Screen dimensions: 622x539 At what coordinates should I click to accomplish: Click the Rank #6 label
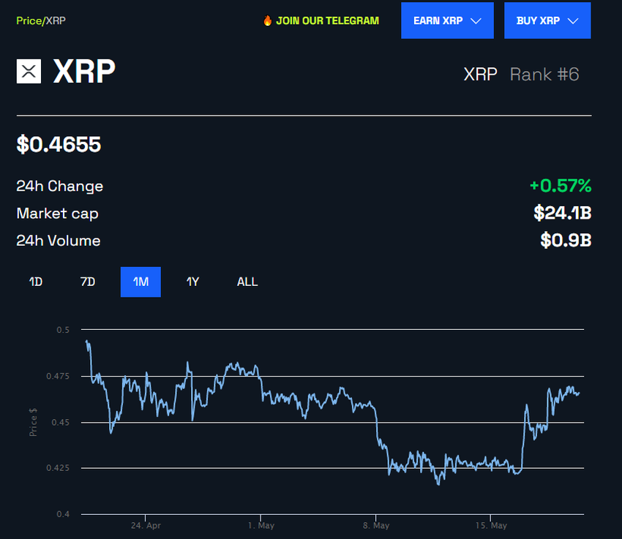tap(544, 74)
